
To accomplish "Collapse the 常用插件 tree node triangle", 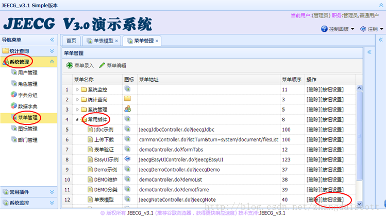I will (77, 120).
